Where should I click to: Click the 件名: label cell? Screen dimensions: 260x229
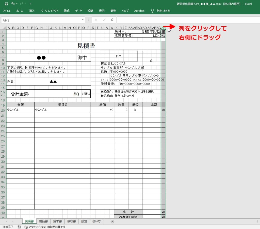coord(11,81)
